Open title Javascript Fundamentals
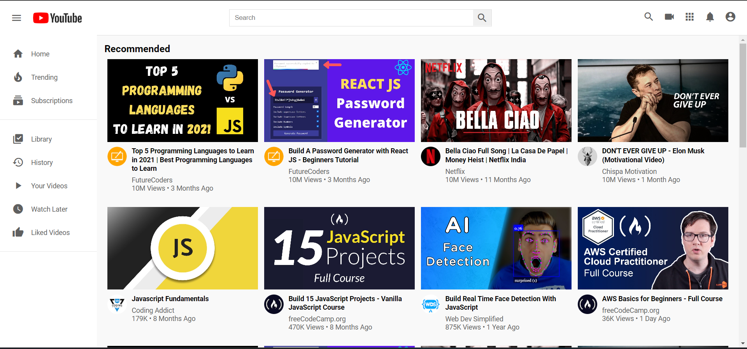The width and height of the screenshot is (747, 349). tap(170, 299)
